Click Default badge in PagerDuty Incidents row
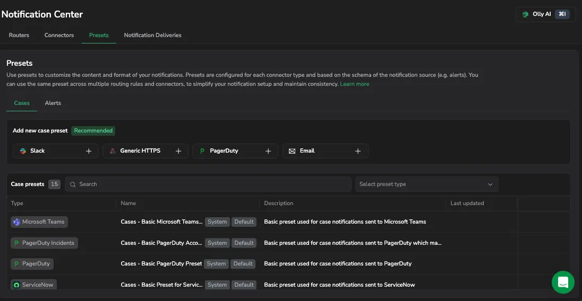Image resolution: width=582 pixels, height=301 pixels. (244, 243)
